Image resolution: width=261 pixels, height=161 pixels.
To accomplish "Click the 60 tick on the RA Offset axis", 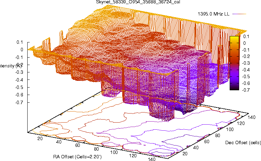I will [x=77, y=146].
